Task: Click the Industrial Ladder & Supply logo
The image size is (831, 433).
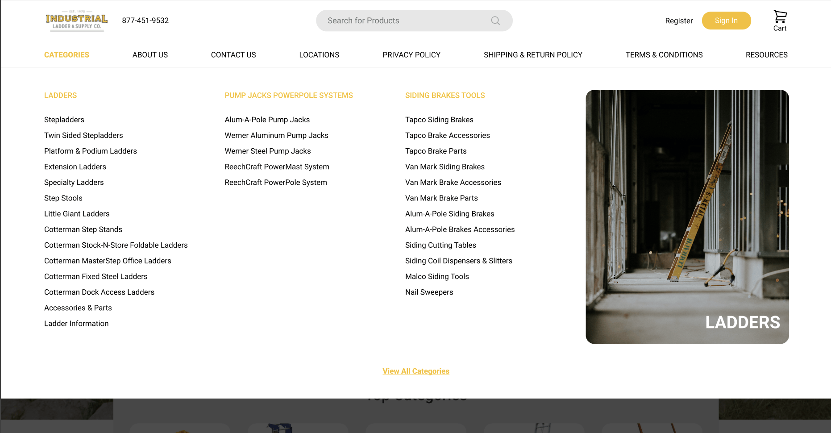Action: [77, 21]
